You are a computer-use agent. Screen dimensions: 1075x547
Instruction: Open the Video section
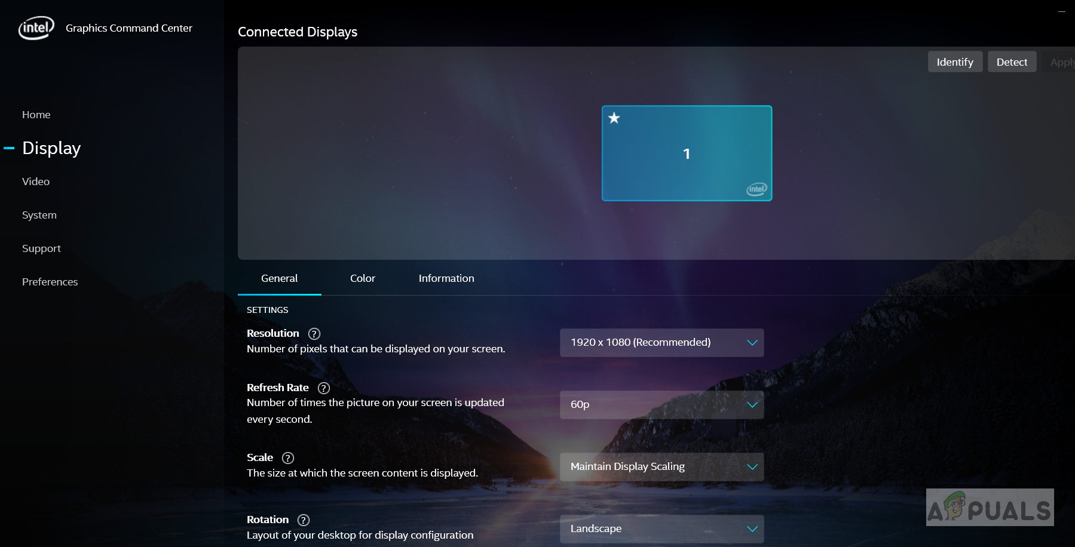click(x=36, y=182)
